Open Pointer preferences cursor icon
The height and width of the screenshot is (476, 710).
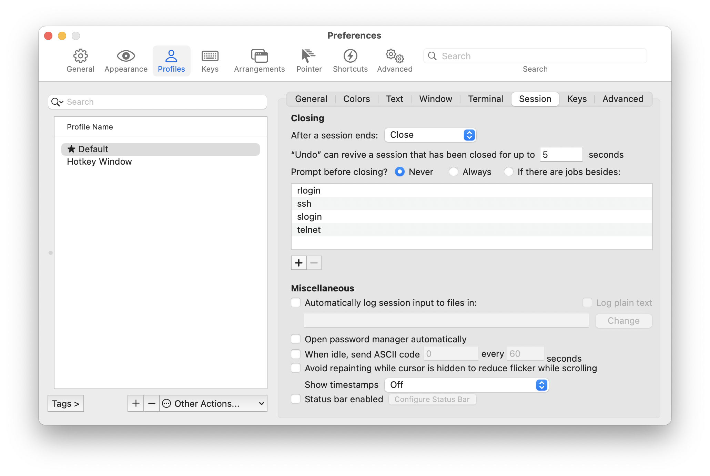[x=309, y=56]
